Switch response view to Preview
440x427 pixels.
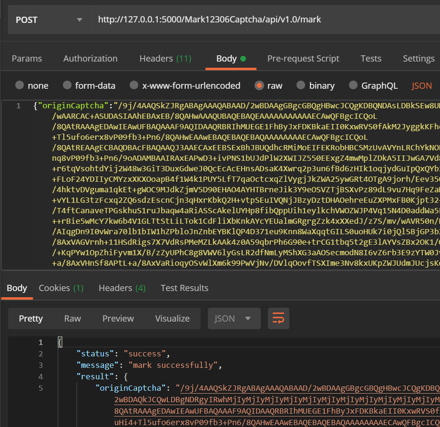pyautogui.click(x=118, y=319)
